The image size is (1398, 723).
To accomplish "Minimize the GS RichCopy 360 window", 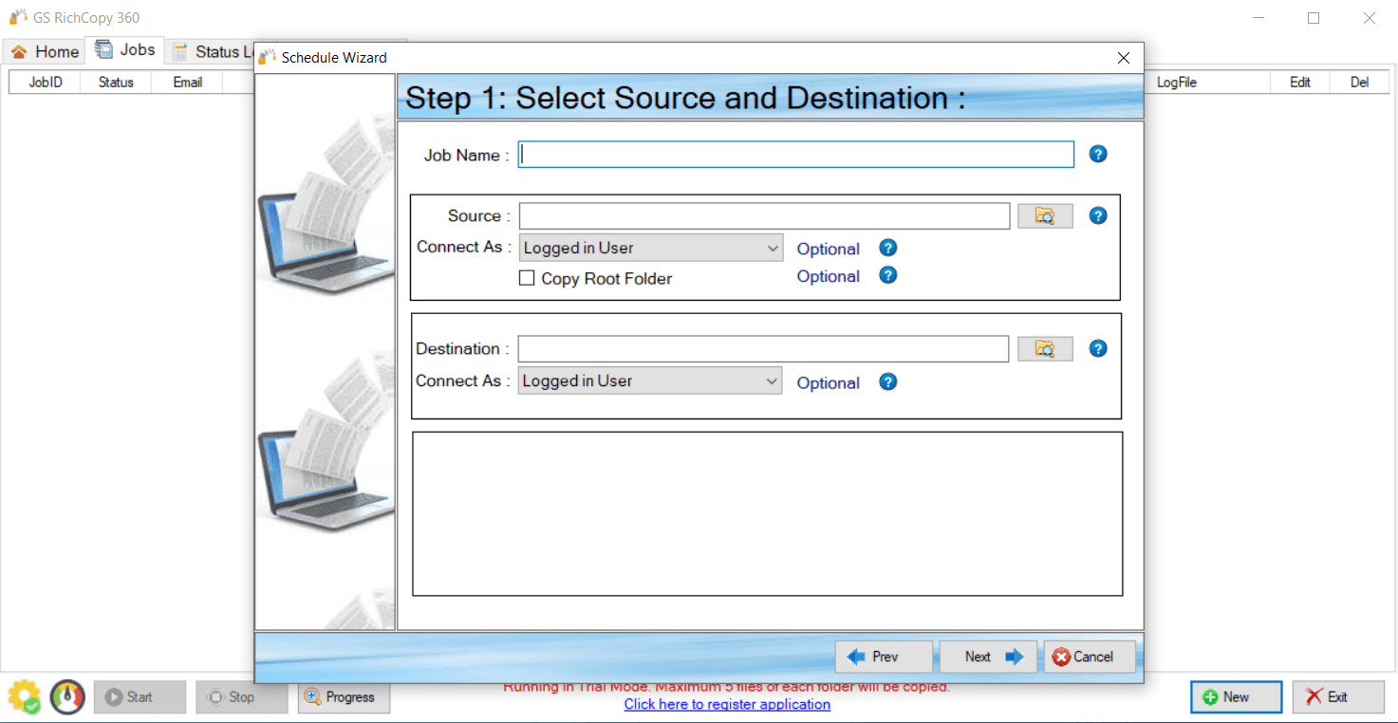I will click(1258, 18).
